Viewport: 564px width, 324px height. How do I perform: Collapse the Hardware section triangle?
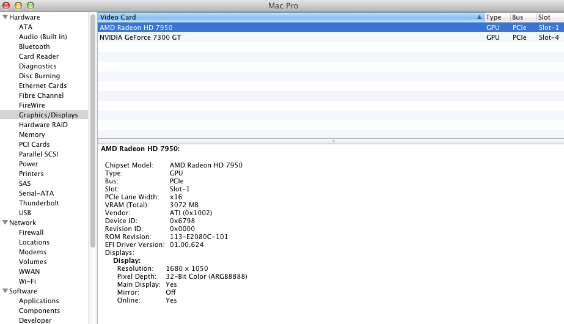(5, 17)
